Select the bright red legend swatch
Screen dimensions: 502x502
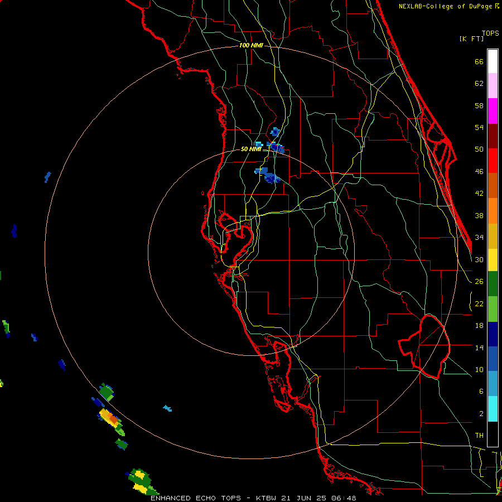[x=493, y=161]
